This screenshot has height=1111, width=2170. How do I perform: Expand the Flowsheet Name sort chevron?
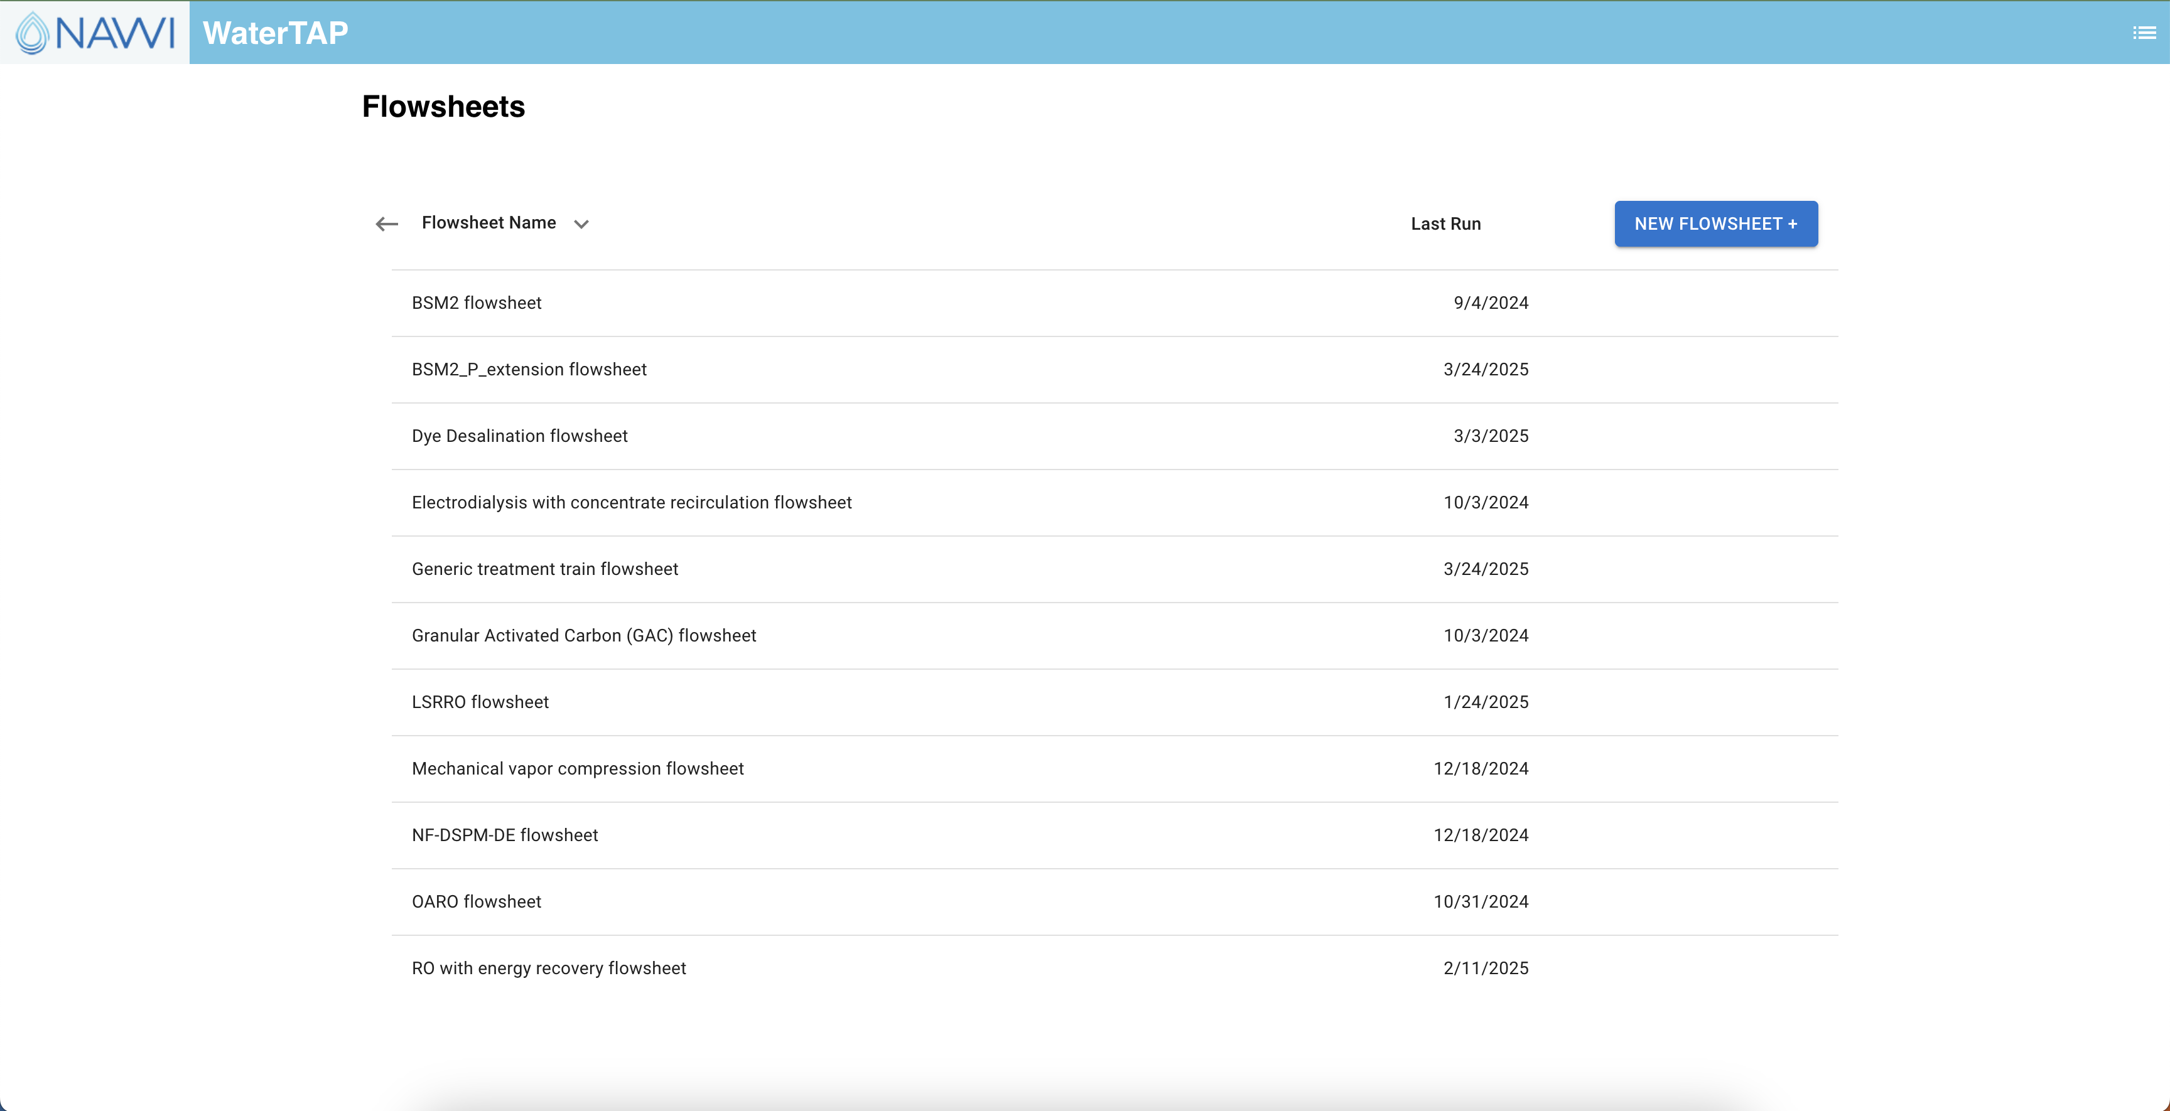581,224
